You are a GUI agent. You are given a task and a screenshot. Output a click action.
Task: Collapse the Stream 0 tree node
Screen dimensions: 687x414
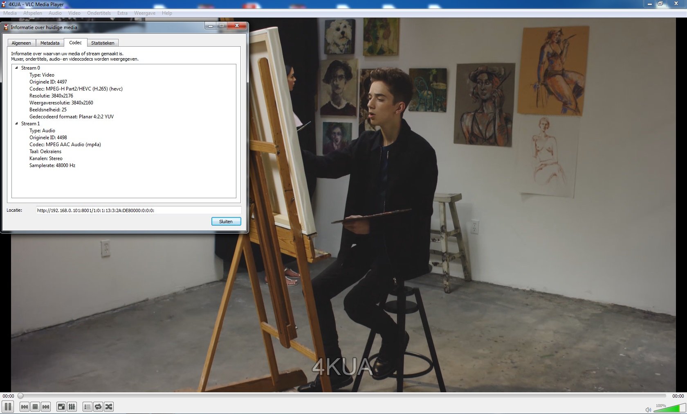click(16, 68)
